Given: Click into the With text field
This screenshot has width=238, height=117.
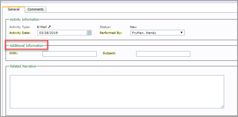Looking at the screenshot, I should point(69,54).
